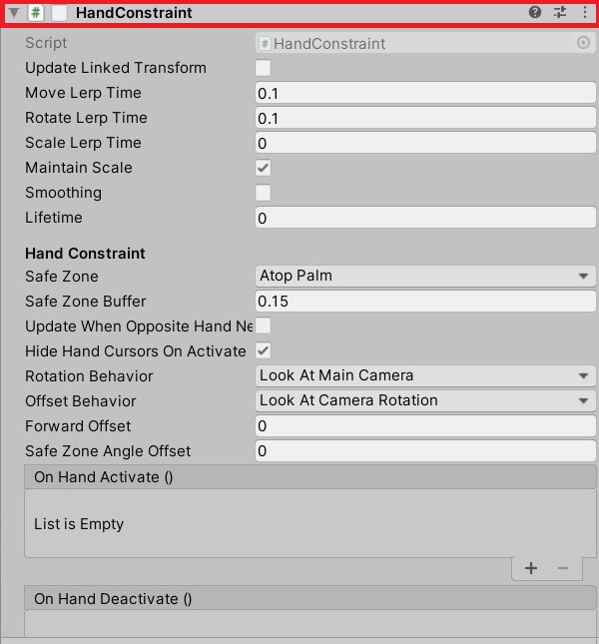Open the Rotation Behavior dropdown
This screenshot has width=599, height=644.
425,375
